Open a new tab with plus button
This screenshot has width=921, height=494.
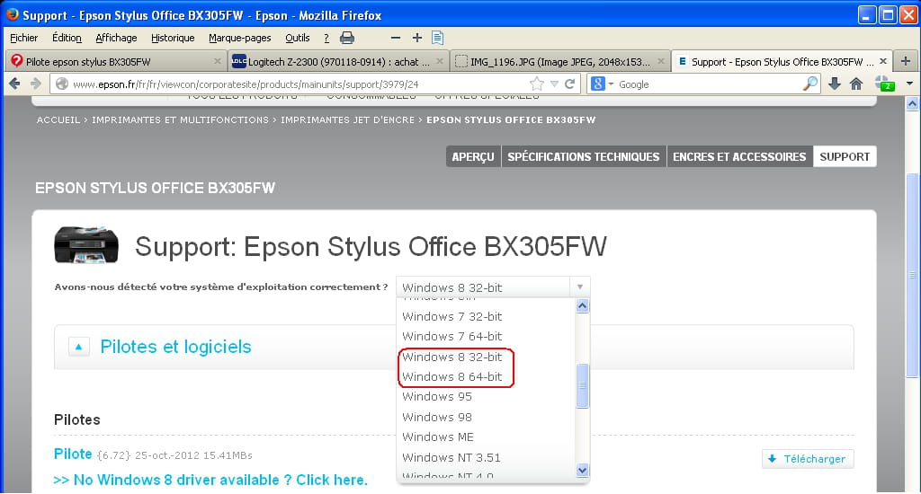(906, 61)
